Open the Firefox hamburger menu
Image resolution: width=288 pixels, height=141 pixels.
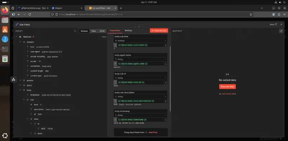[x=284, y=14]
